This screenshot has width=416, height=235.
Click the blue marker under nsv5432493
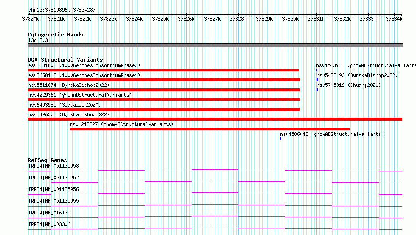[317, 80]
